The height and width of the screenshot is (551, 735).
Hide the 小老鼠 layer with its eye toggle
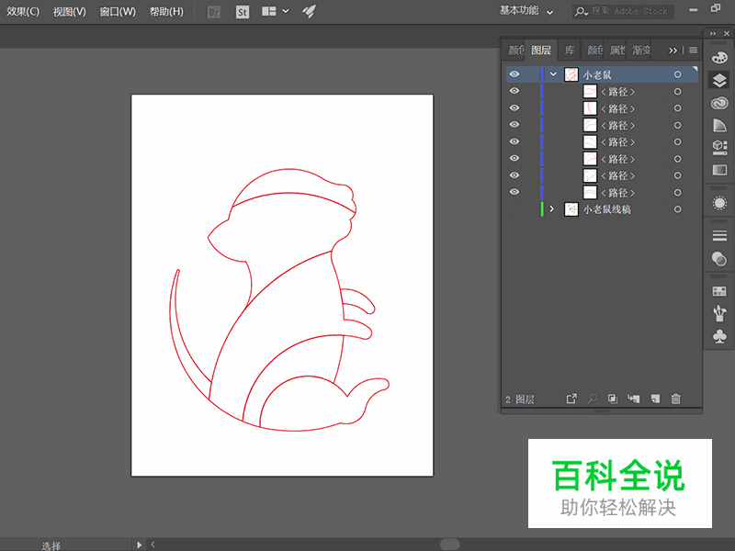click(514, 73)
